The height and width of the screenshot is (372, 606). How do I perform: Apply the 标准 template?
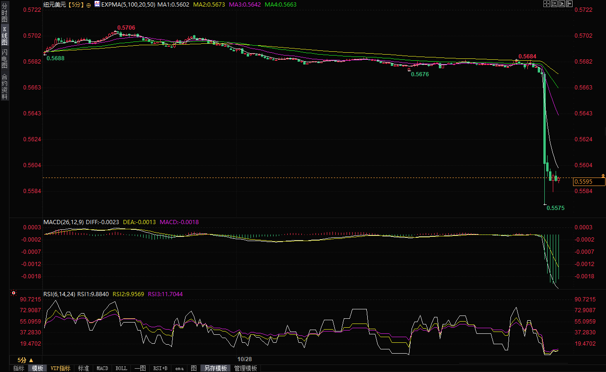(x=83, y=368)
